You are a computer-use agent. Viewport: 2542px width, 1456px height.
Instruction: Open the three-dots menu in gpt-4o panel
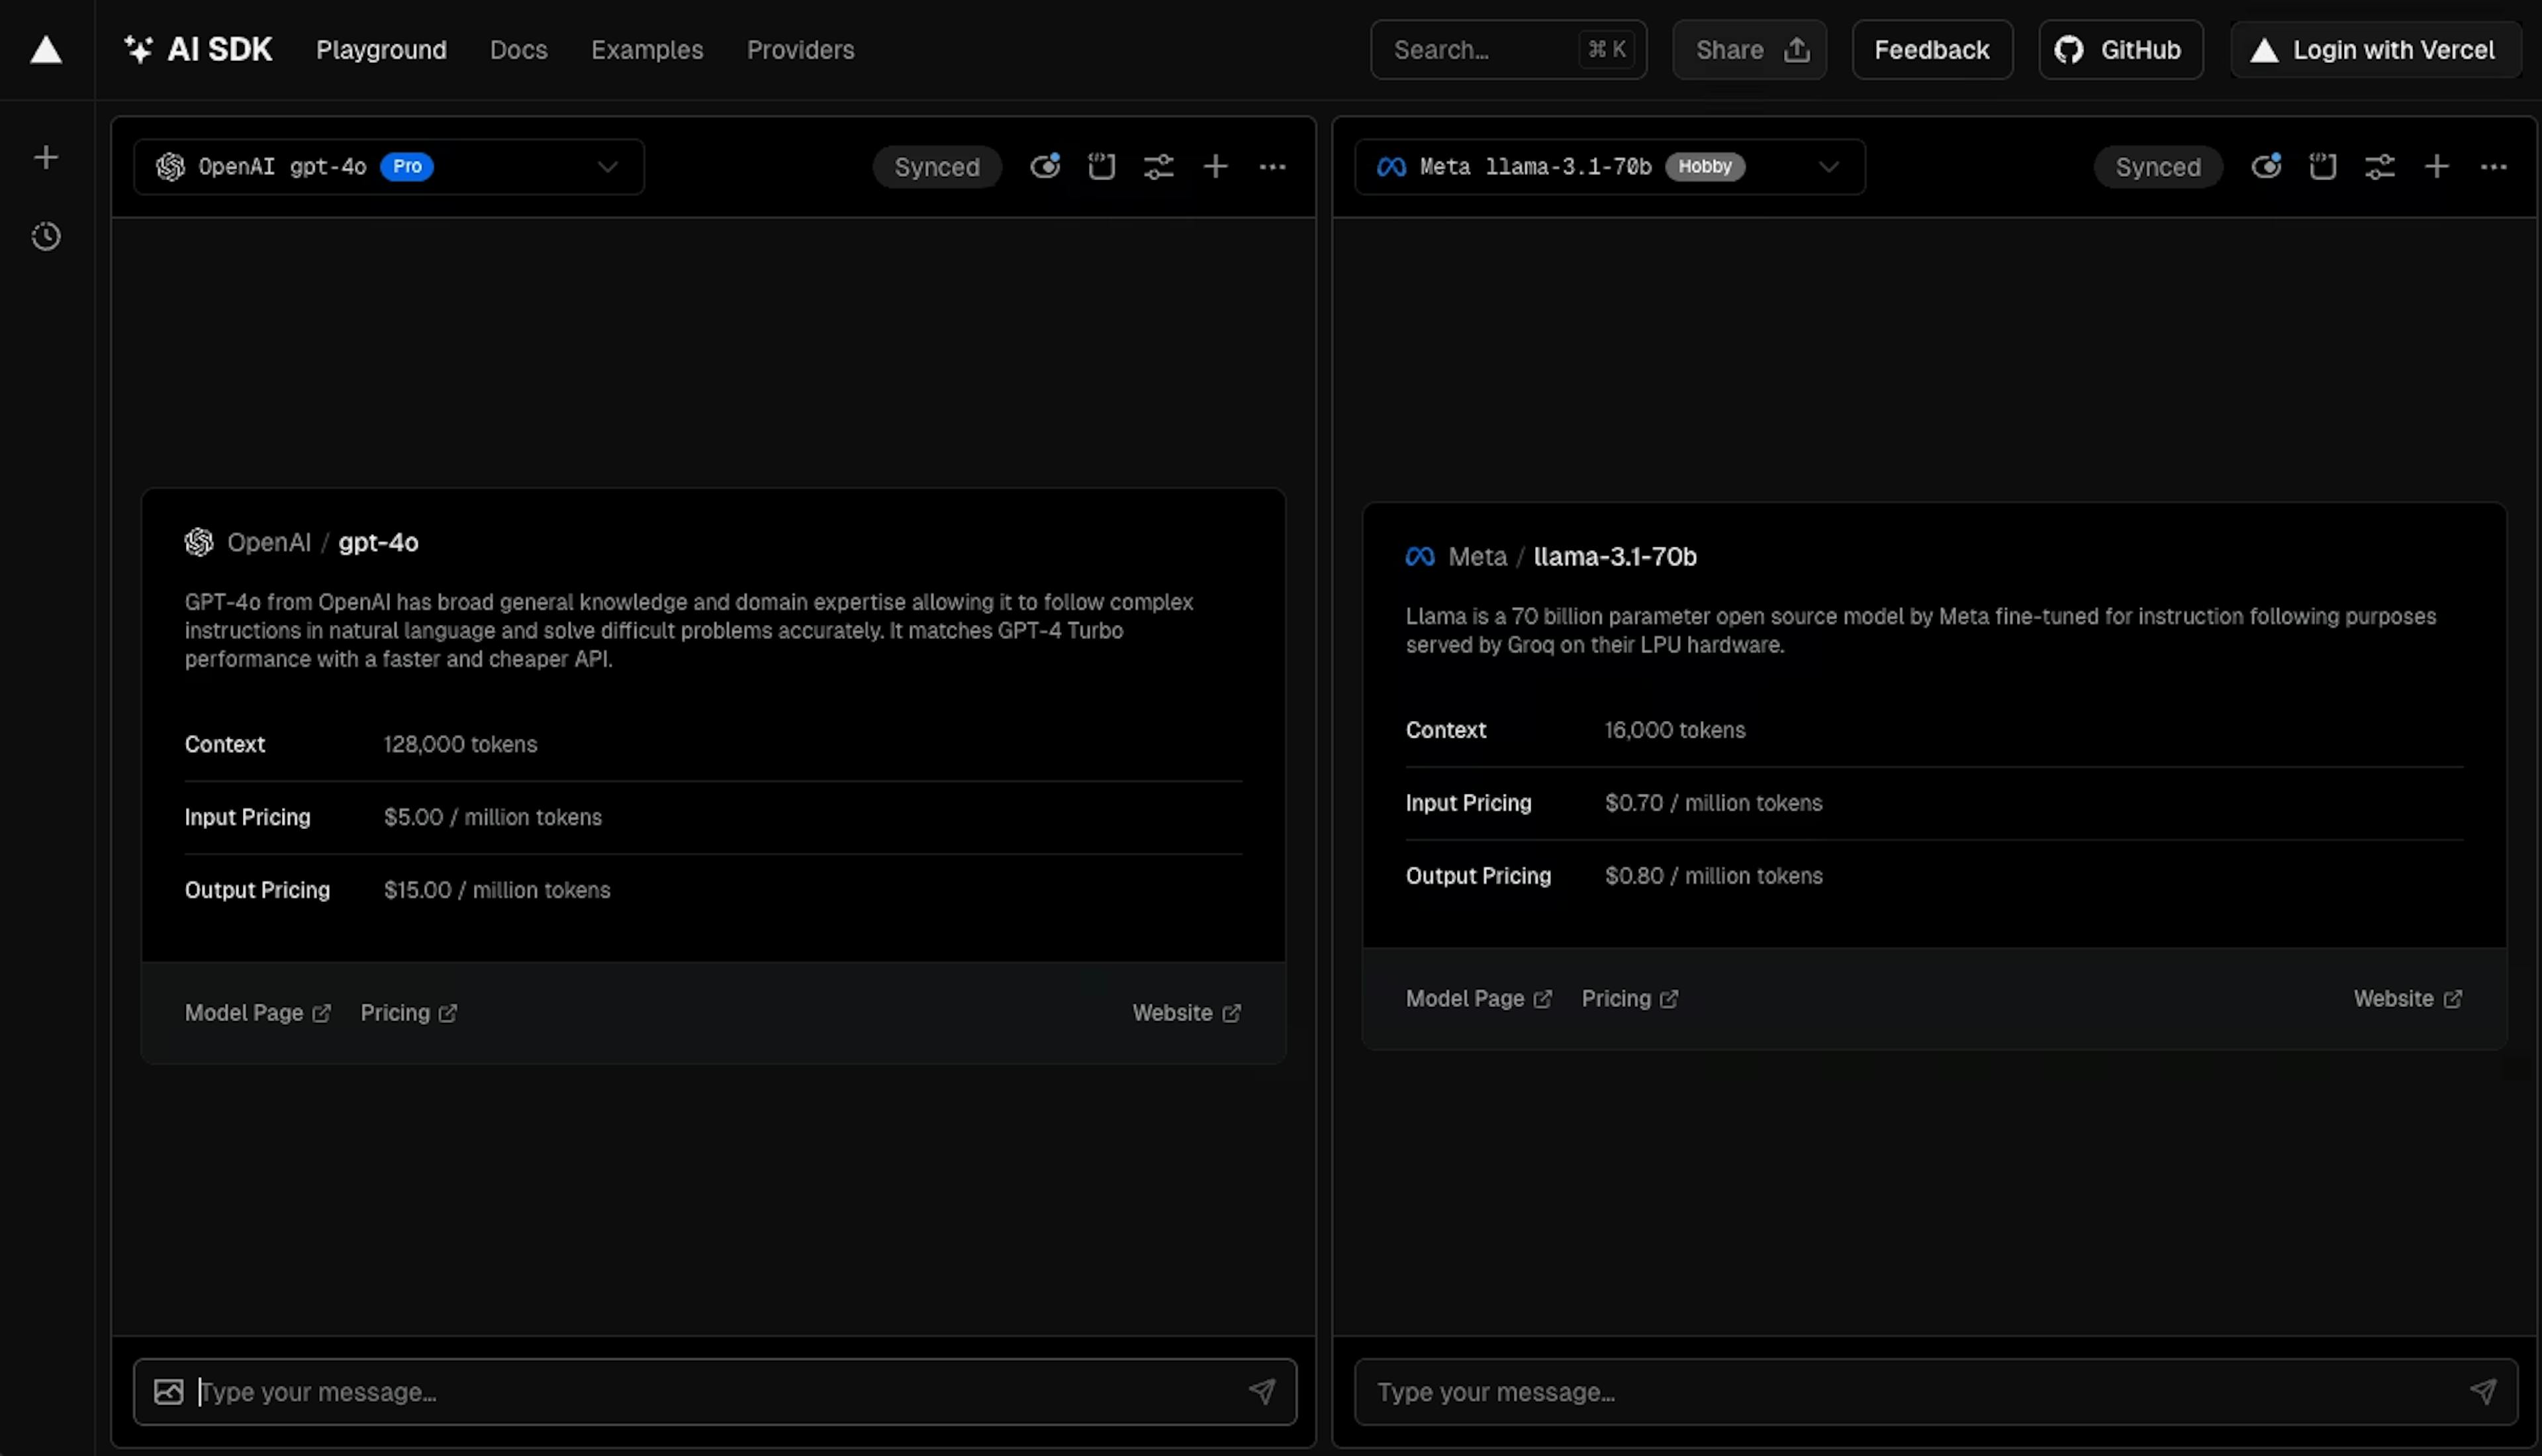(1272, 166)
